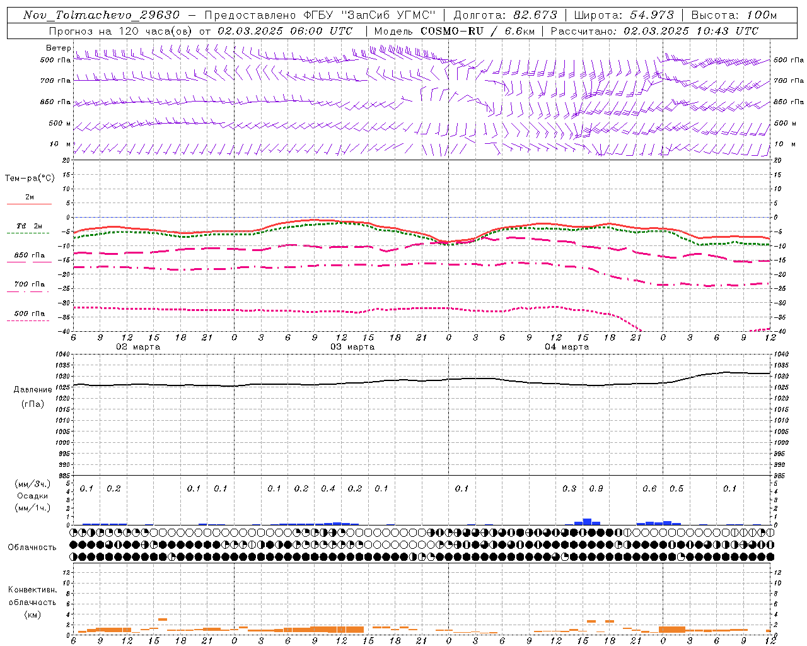Click the '700 гПа' label in the temperature legend
The image size is (807, 646).
[x=30, y=285]
